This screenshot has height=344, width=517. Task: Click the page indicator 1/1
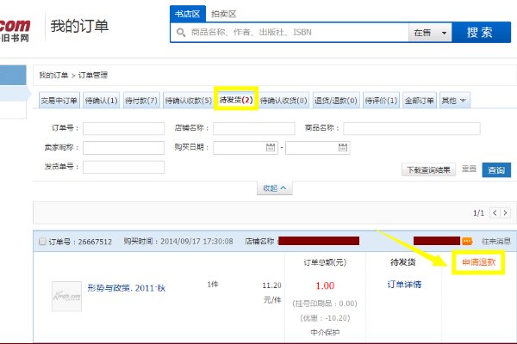478,213
